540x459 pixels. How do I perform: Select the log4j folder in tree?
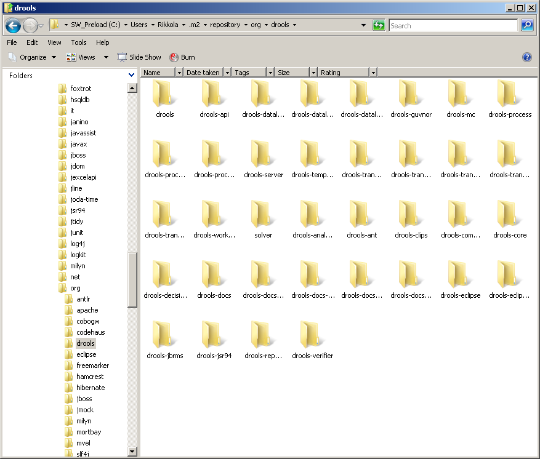click(78, 244)
